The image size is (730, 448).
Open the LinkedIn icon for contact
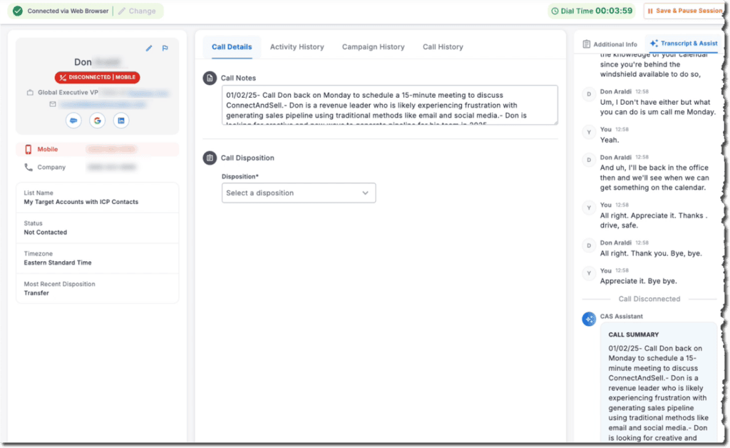[121, 121]
